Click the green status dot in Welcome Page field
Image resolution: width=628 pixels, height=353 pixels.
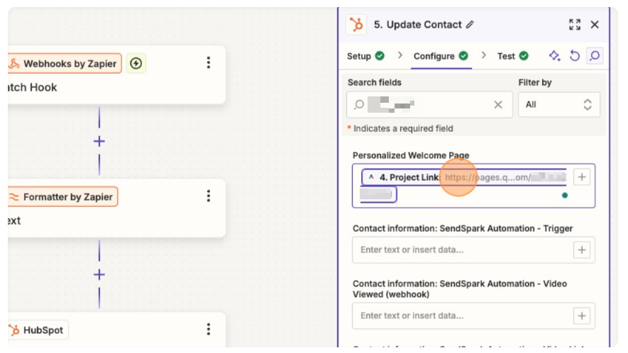tap(565, 196)
